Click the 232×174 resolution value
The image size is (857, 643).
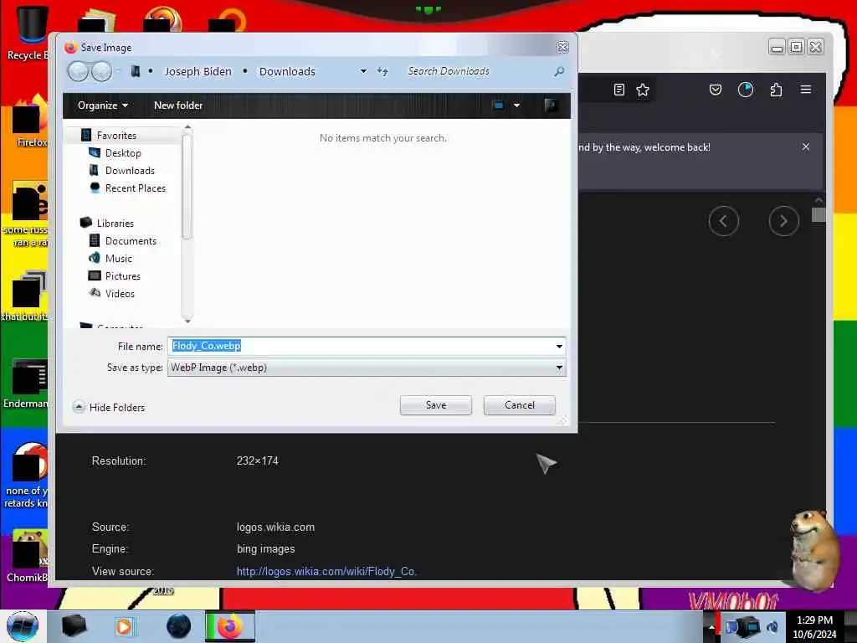(258, 461)
